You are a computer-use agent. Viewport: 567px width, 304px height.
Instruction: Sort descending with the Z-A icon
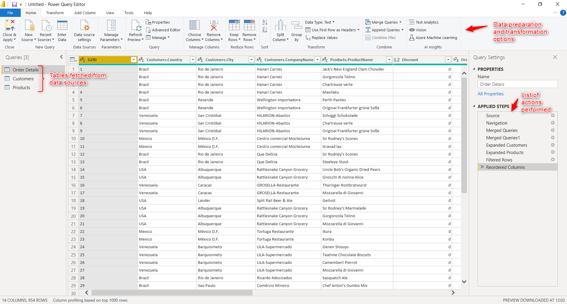265,30
